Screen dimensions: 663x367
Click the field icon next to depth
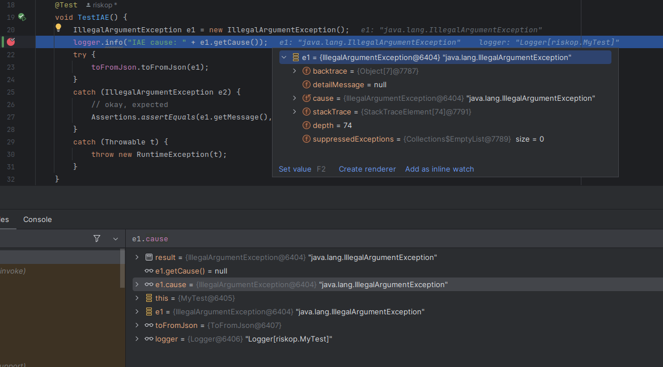coord(307,125)
